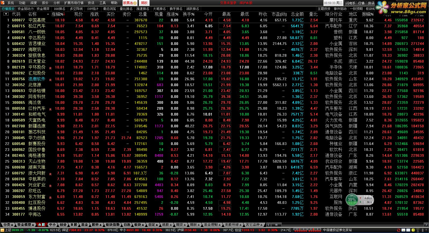Open the 分析 menu

(57, 3)
